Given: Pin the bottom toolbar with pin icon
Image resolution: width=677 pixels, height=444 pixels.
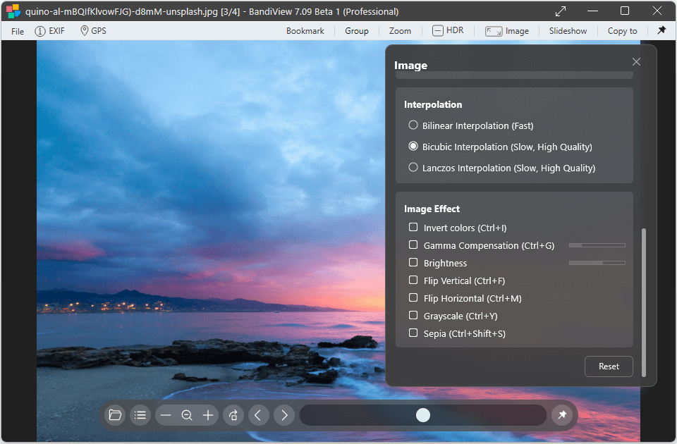Looking at the screenshot, I should point(562,415).
